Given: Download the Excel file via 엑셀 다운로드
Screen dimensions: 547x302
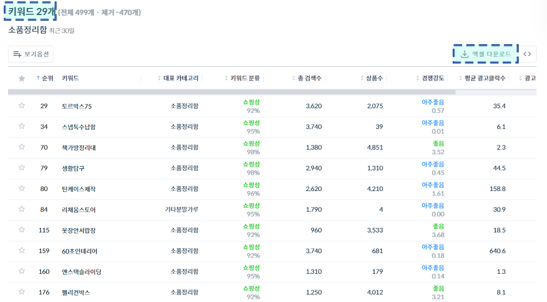Looking at the screenshot, I should coord(486,54).
